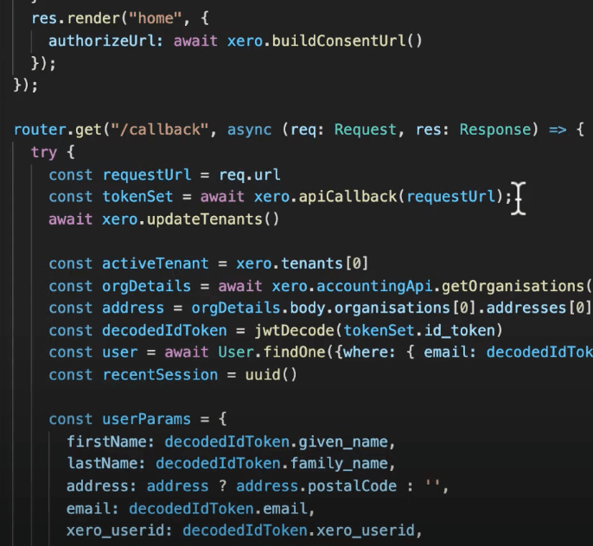Click the tokenSet variable declaration
The height and width of the screenshot is (546, 593).
pyautogui.click(x=137, y=196)
